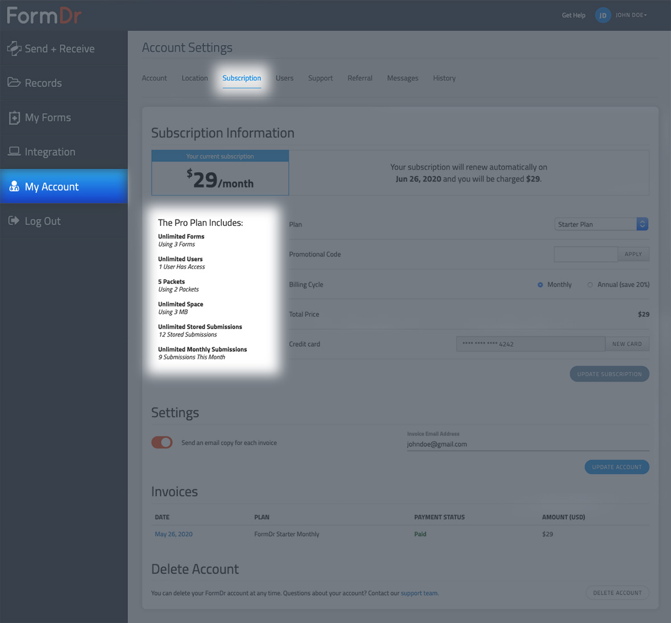Image resolution: width=671 pixels, height=623 pixels.
Task: Open Send + Receive in sidebar
Action: [x=64, y=48]
